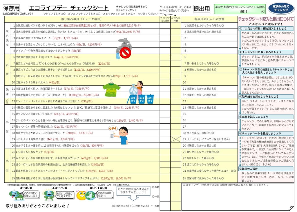Click the 提出用 boxed label

[x=202, y=8]
